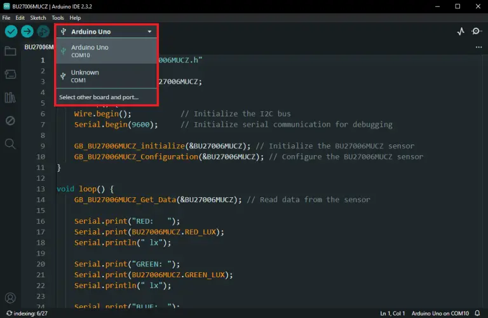This screenshot has width=488, height=318.
Task: Open the File menu
Action: pyautogui.click(x=6, y=18)
